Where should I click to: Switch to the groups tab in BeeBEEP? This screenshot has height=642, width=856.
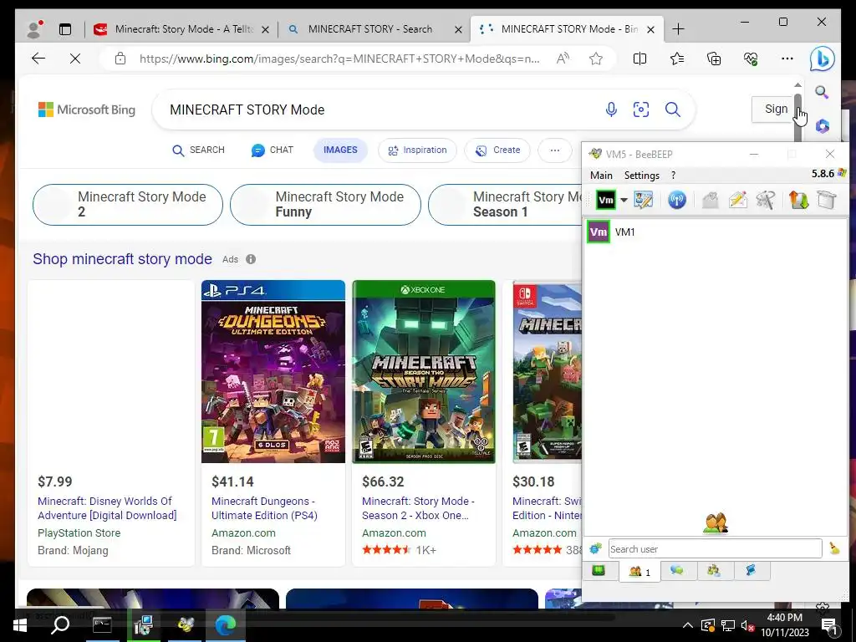714,570
